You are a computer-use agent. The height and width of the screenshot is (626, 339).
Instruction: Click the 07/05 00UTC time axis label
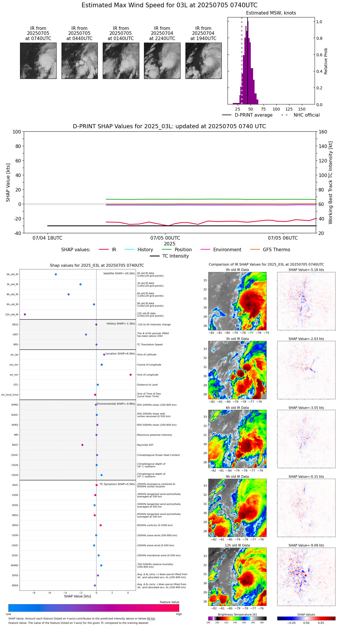[165, 238]
